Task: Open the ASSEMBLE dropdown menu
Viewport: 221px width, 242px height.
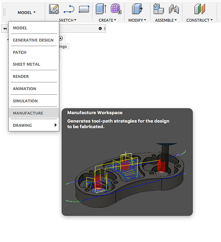Action: pyautogui.click(x=166, y=20)
